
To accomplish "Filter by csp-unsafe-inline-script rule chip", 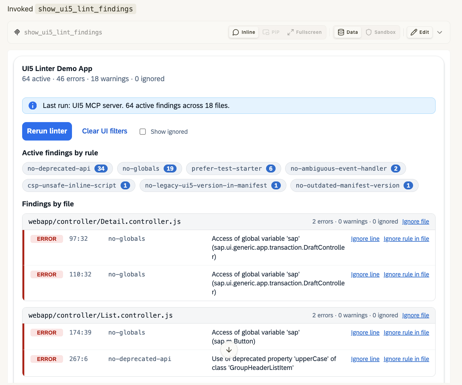I will pos(79,185).
